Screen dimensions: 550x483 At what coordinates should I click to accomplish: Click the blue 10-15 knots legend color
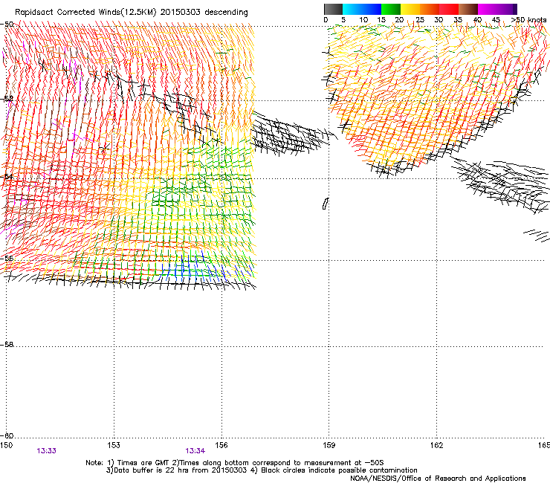pos(372,9)
